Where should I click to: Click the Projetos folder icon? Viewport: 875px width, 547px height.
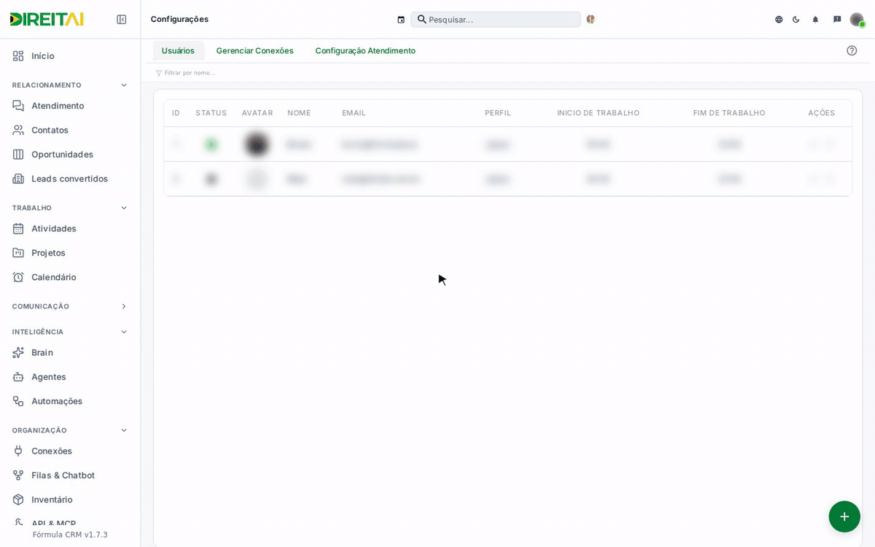pos(18,253)
